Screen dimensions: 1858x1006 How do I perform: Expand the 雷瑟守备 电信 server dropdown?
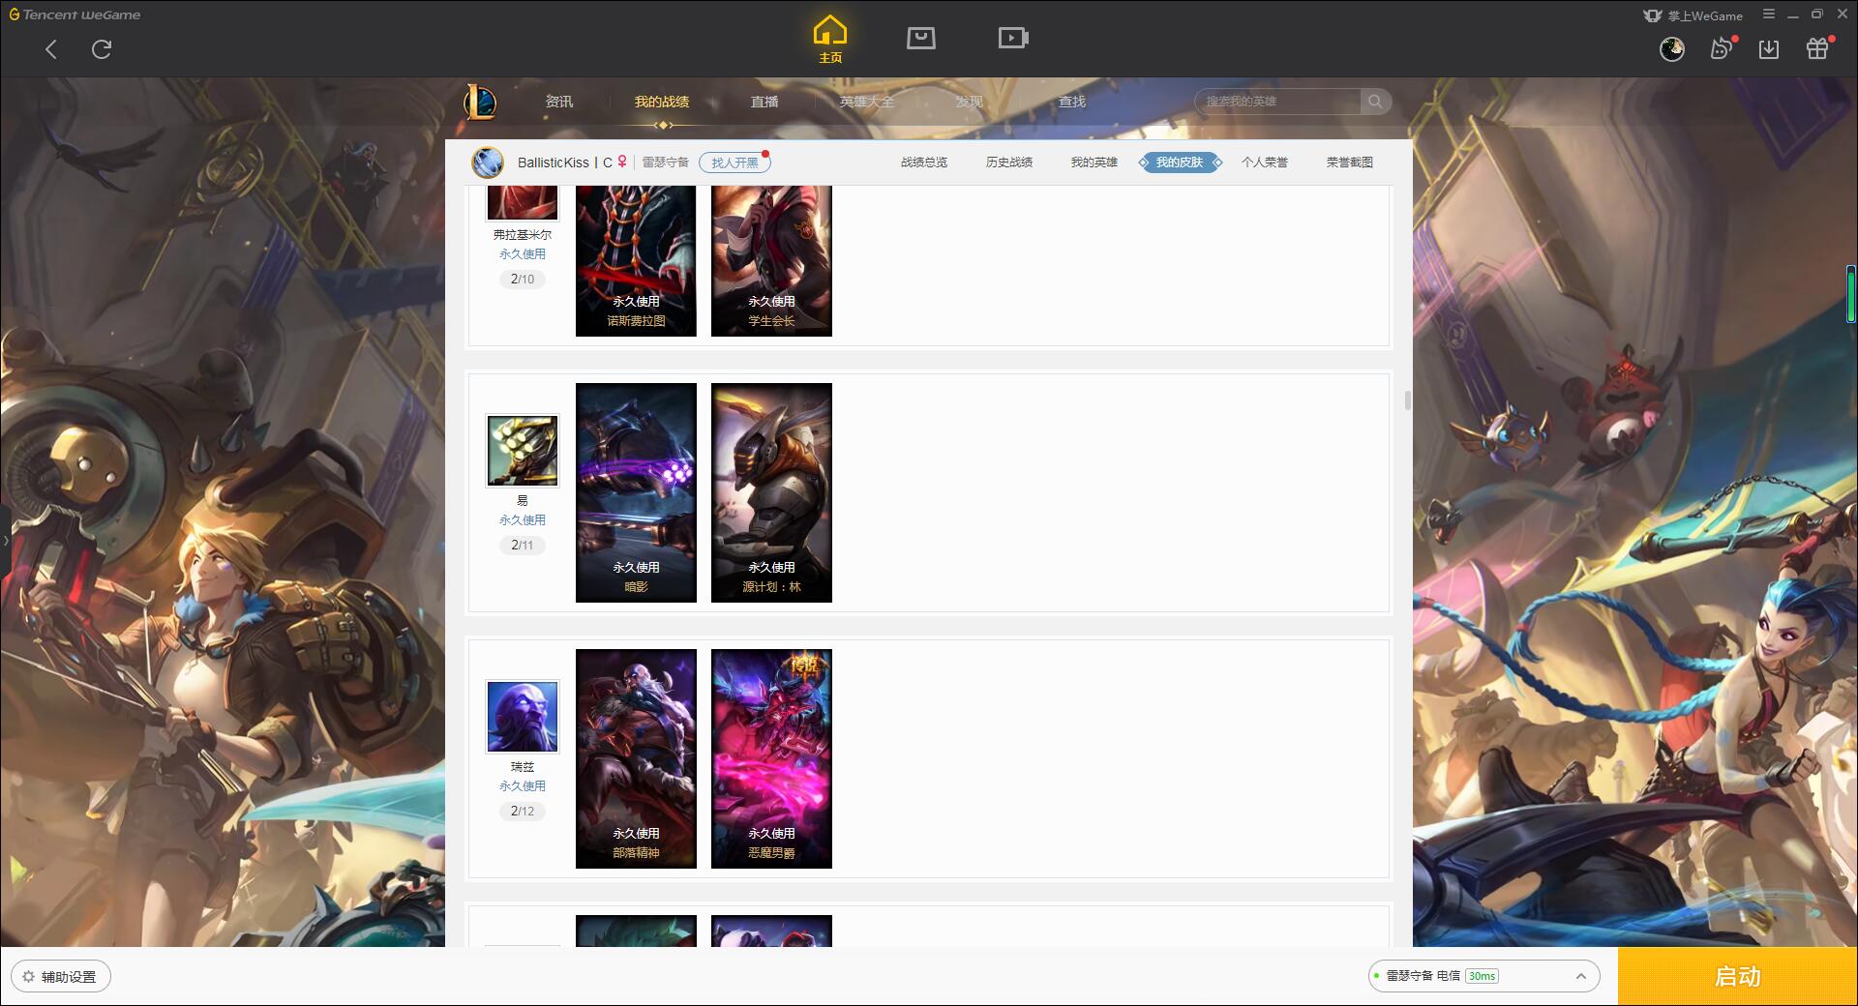pos(1483,976)
